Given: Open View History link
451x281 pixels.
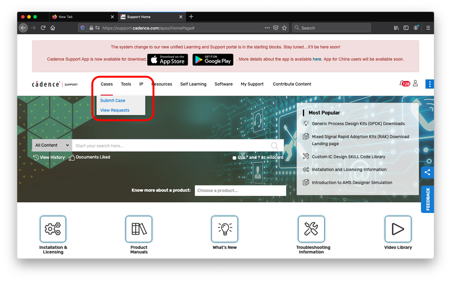Looking at the screenshot, I should (49, 157).
